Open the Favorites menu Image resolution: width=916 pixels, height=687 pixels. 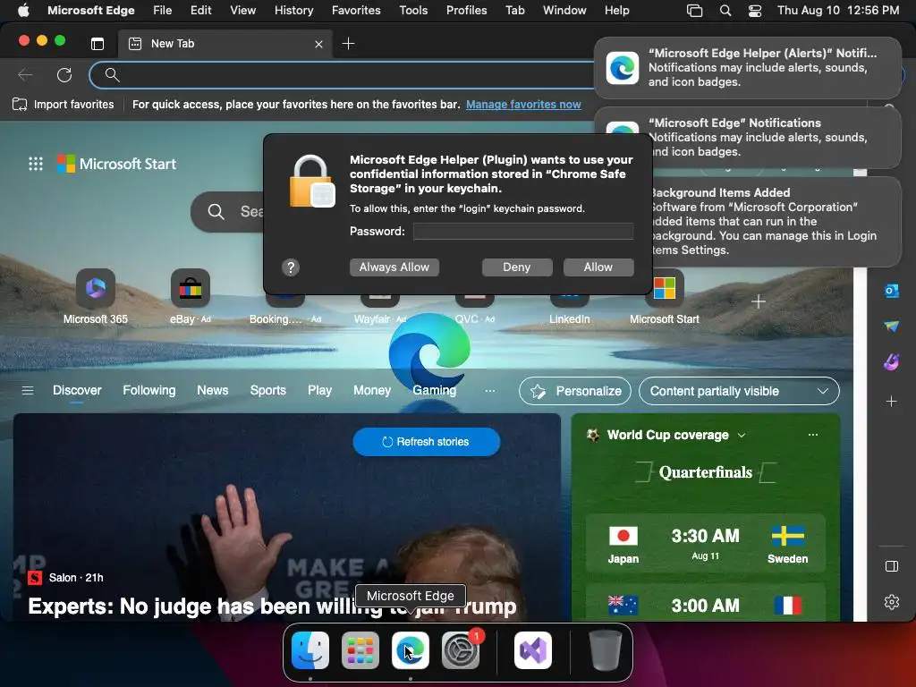coord(356,10)
